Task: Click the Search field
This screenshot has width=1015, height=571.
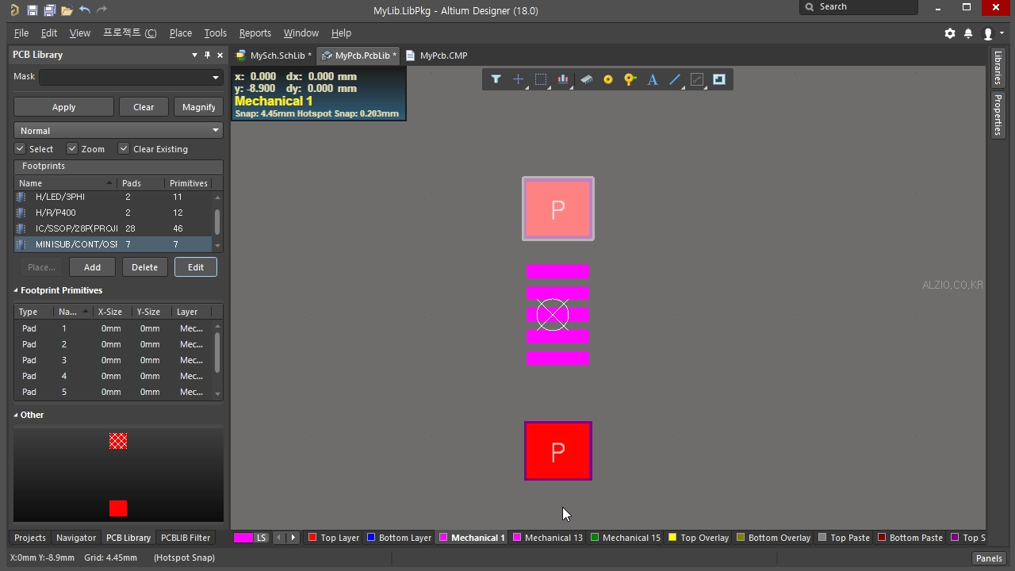Action: [859, 6]
